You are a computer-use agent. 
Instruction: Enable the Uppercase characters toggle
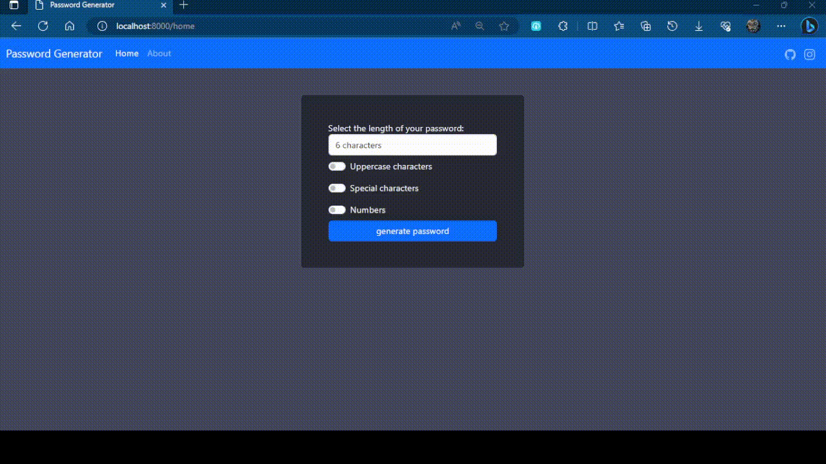337,166
